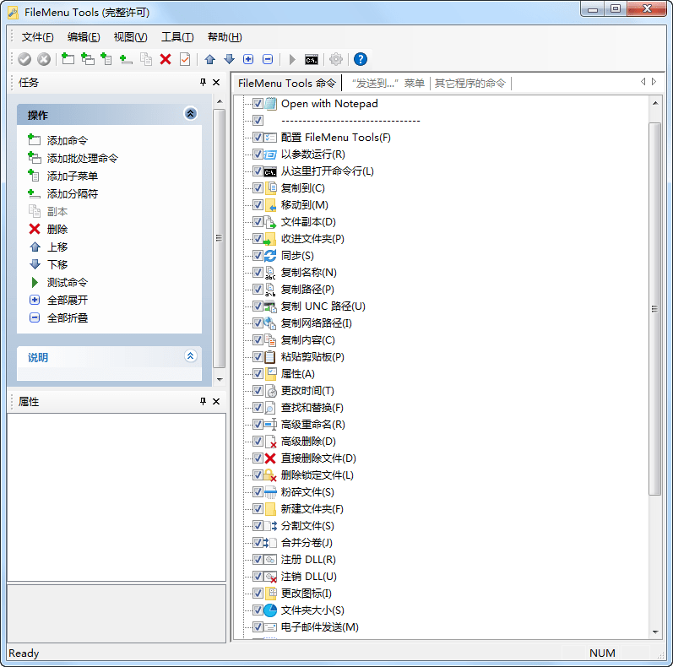673x667 pixels.
Task: Toggle the 高级重命名(R) checkbox
Action: pos(258,425)
